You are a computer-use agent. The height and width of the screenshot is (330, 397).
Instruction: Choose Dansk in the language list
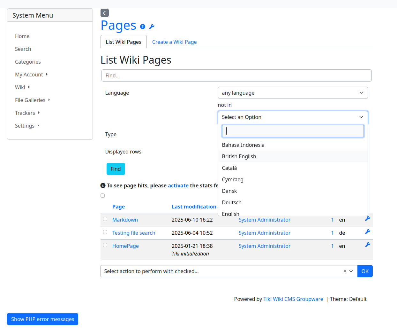293,191
